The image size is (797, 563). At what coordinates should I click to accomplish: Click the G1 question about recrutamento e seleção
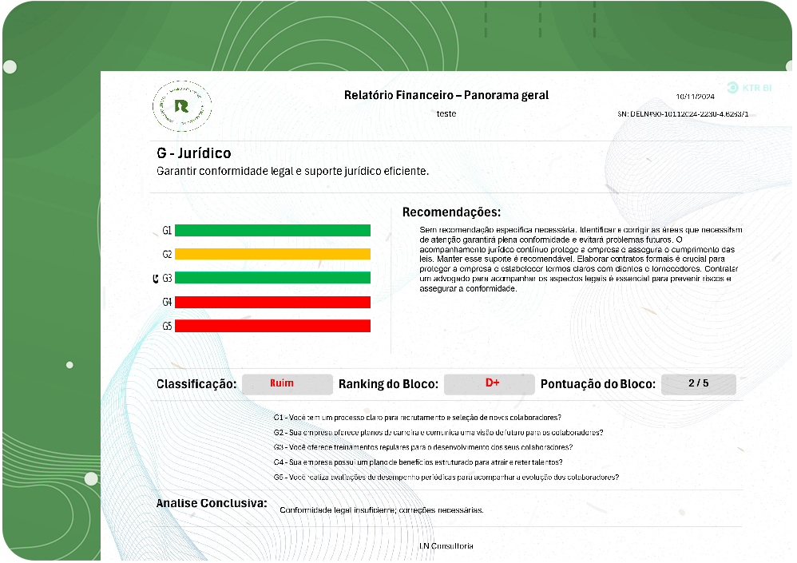(x=418, y=418)
